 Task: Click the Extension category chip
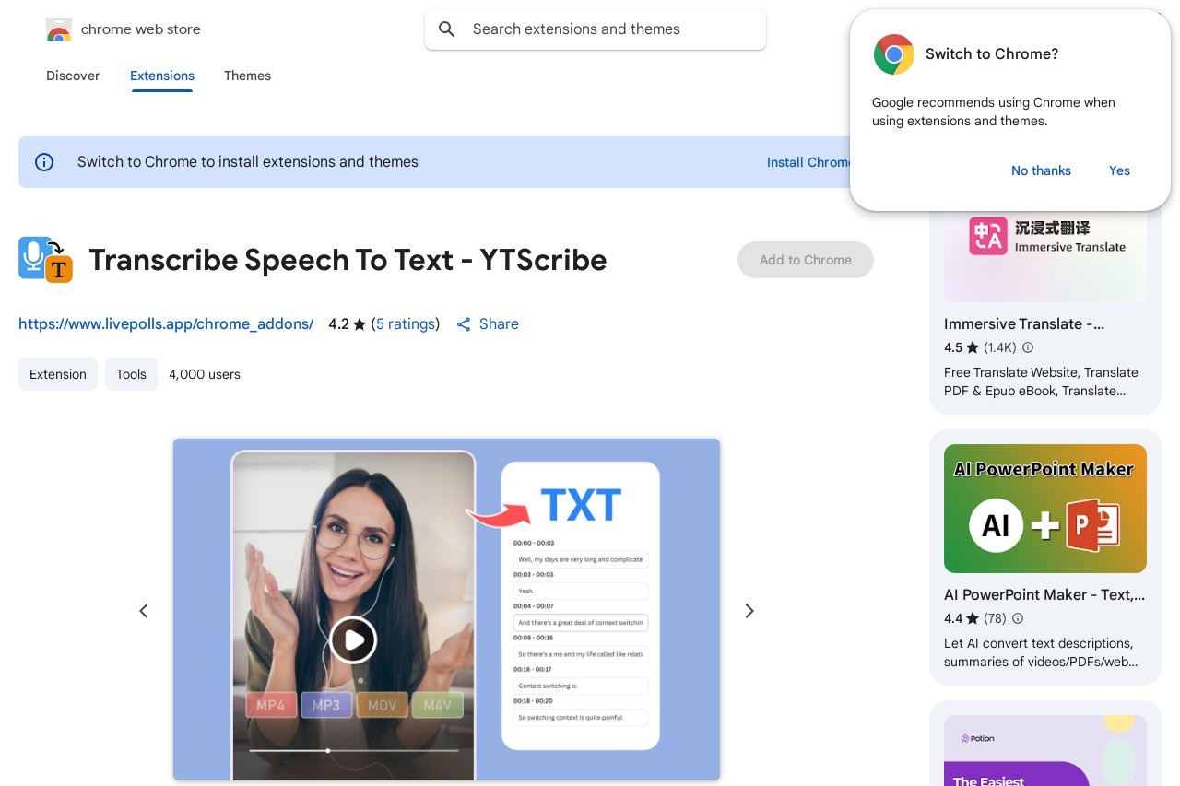[58, 374]
